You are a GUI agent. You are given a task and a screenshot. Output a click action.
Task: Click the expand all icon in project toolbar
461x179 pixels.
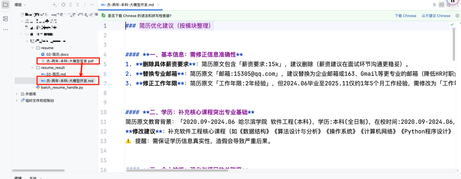(70, 5)
